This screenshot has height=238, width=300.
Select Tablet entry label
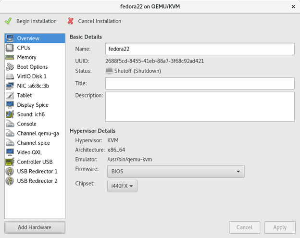(x=25, y=95)
